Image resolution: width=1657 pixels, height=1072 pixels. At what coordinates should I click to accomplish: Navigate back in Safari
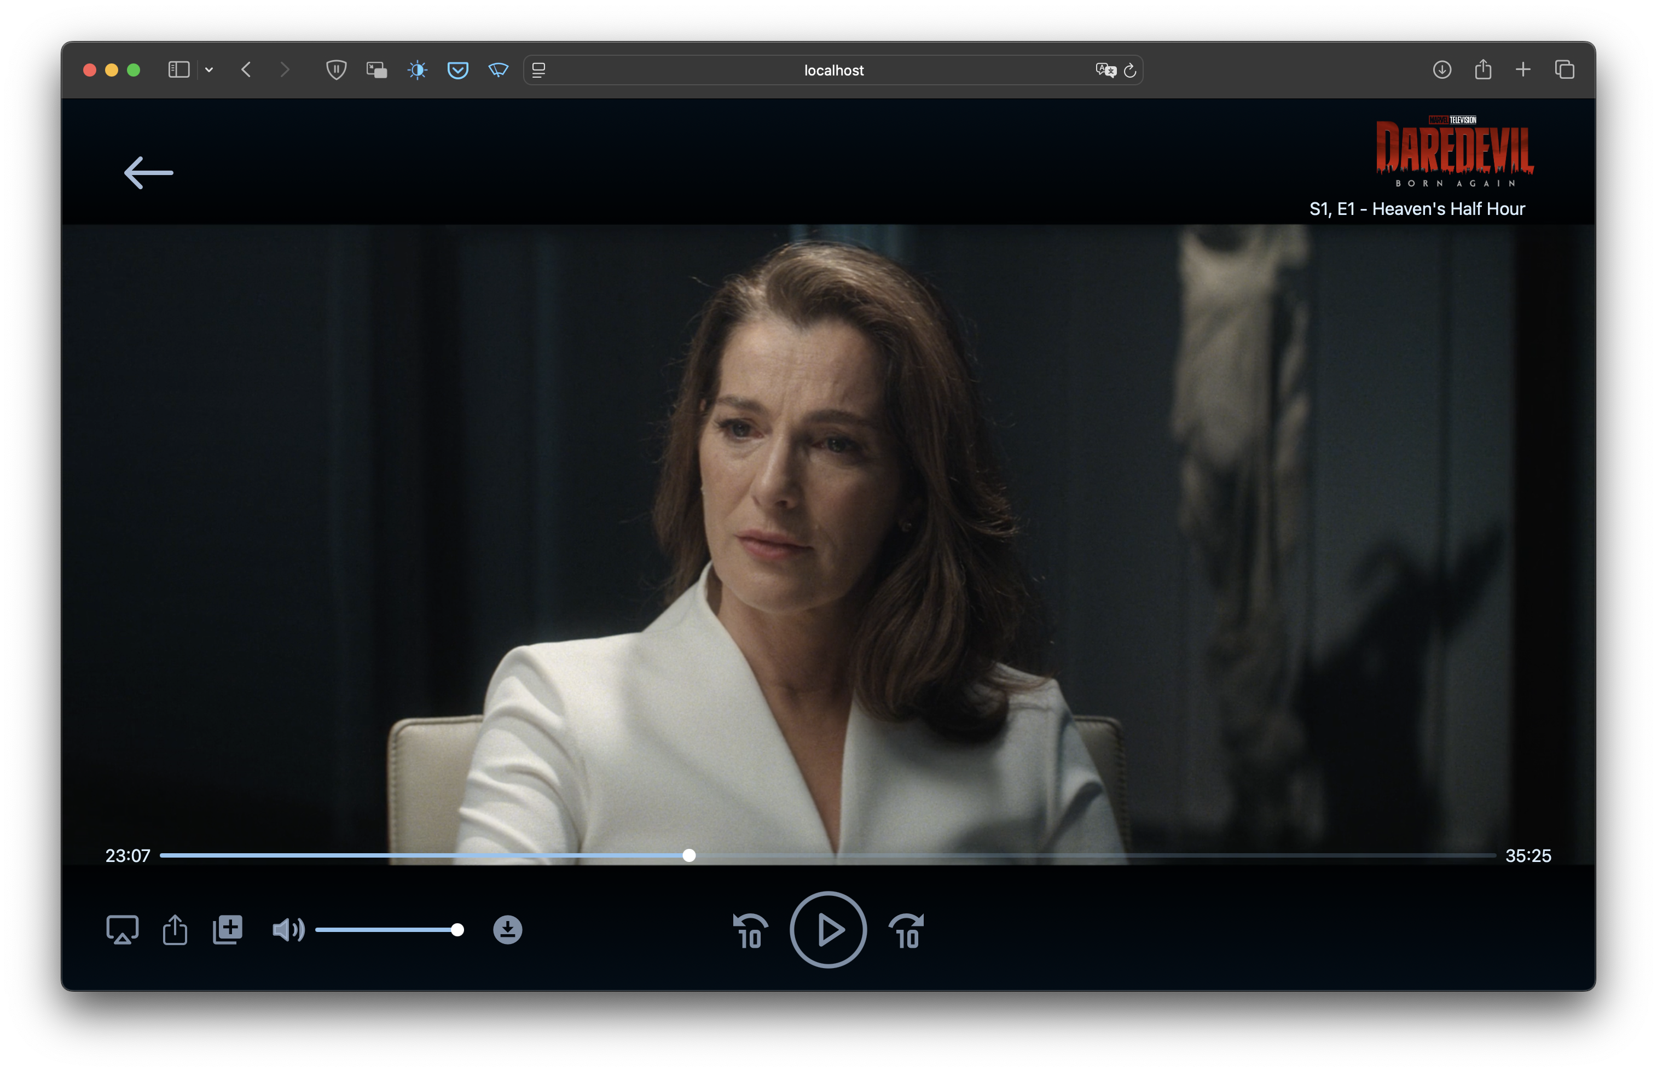pos(246,69)
